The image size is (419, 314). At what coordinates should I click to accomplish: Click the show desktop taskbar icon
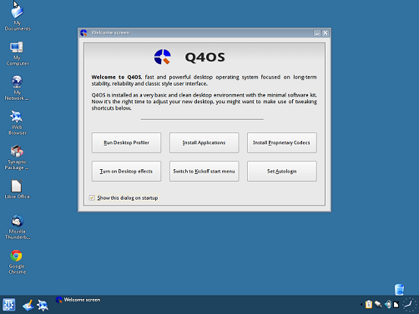(28, 305)
